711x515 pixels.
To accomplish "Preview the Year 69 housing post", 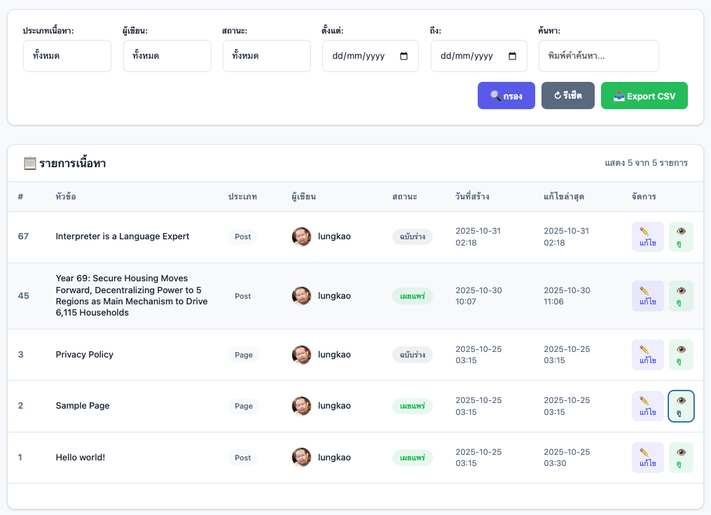I will coord(681,296).
